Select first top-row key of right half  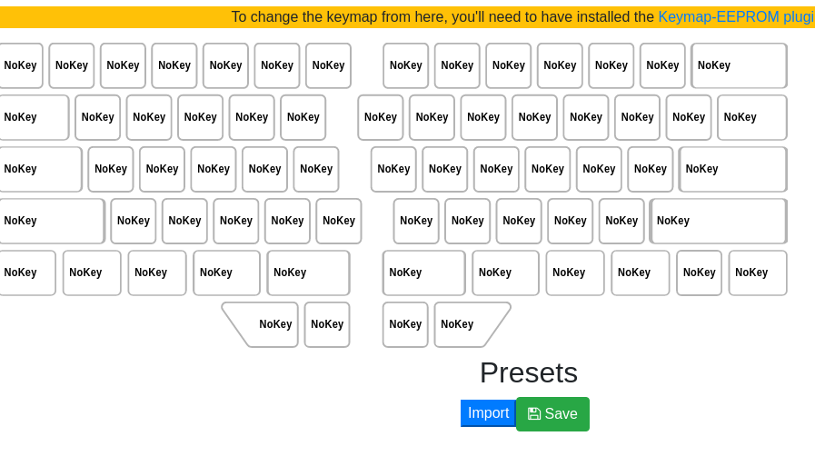click(x=406, y=65)
